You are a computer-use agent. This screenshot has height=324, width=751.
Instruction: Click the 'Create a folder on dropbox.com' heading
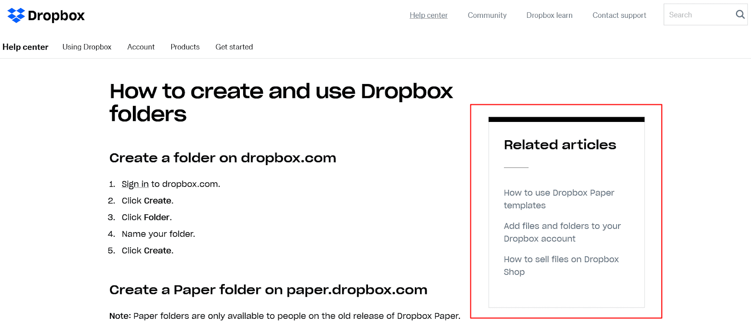click(x=222, y=158)
